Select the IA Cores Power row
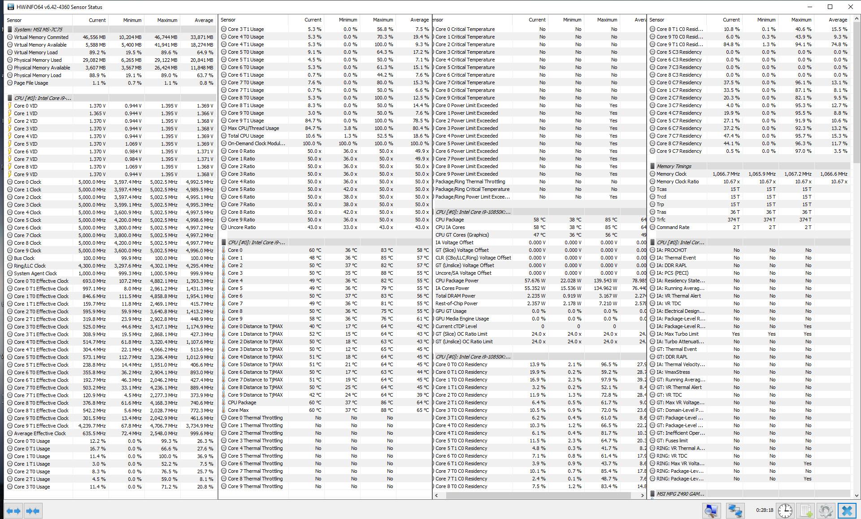 click(x=540, y=288)
